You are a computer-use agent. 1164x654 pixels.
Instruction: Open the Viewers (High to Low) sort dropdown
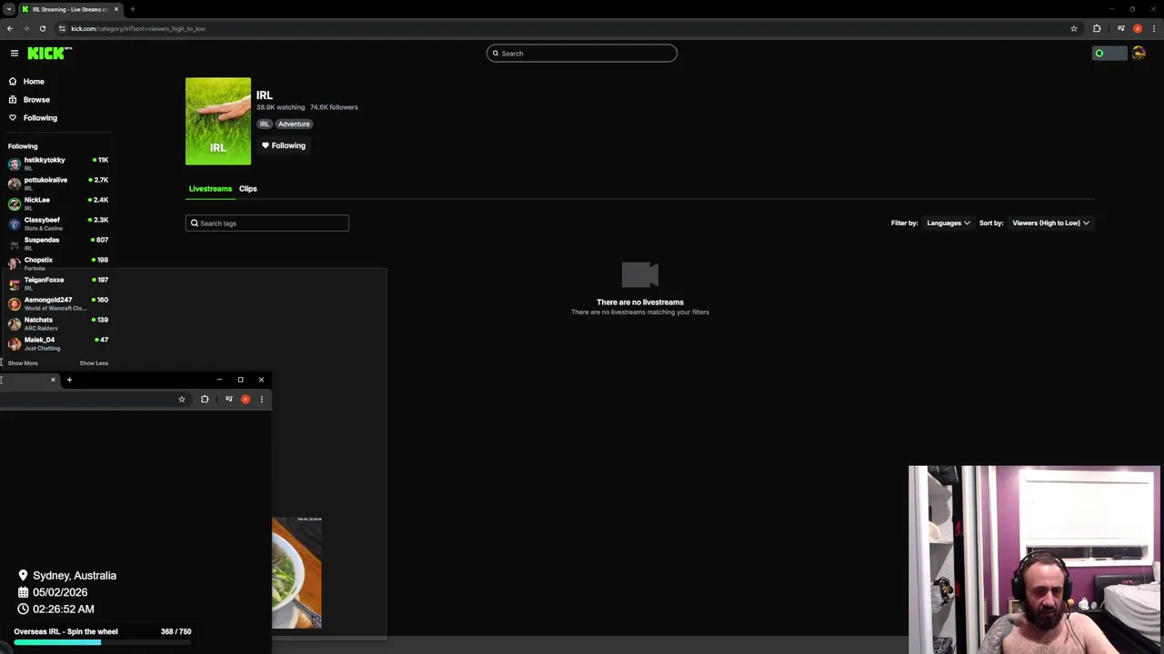1050,223
